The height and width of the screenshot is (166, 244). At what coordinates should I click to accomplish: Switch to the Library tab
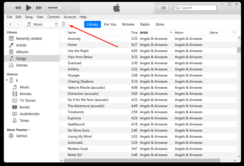(92, 24)
